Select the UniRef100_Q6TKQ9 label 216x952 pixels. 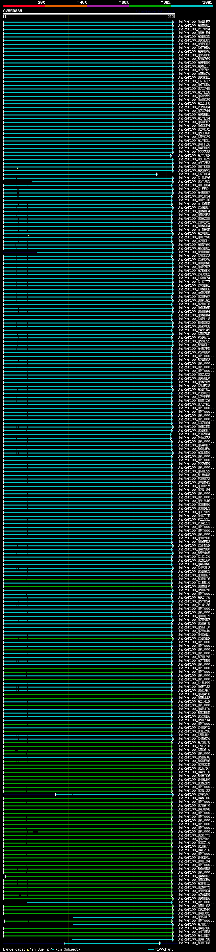pyautogui.click(x=193, y=167)
